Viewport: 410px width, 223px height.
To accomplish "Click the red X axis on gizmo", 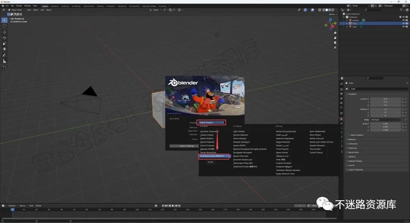I will (332, 27).
